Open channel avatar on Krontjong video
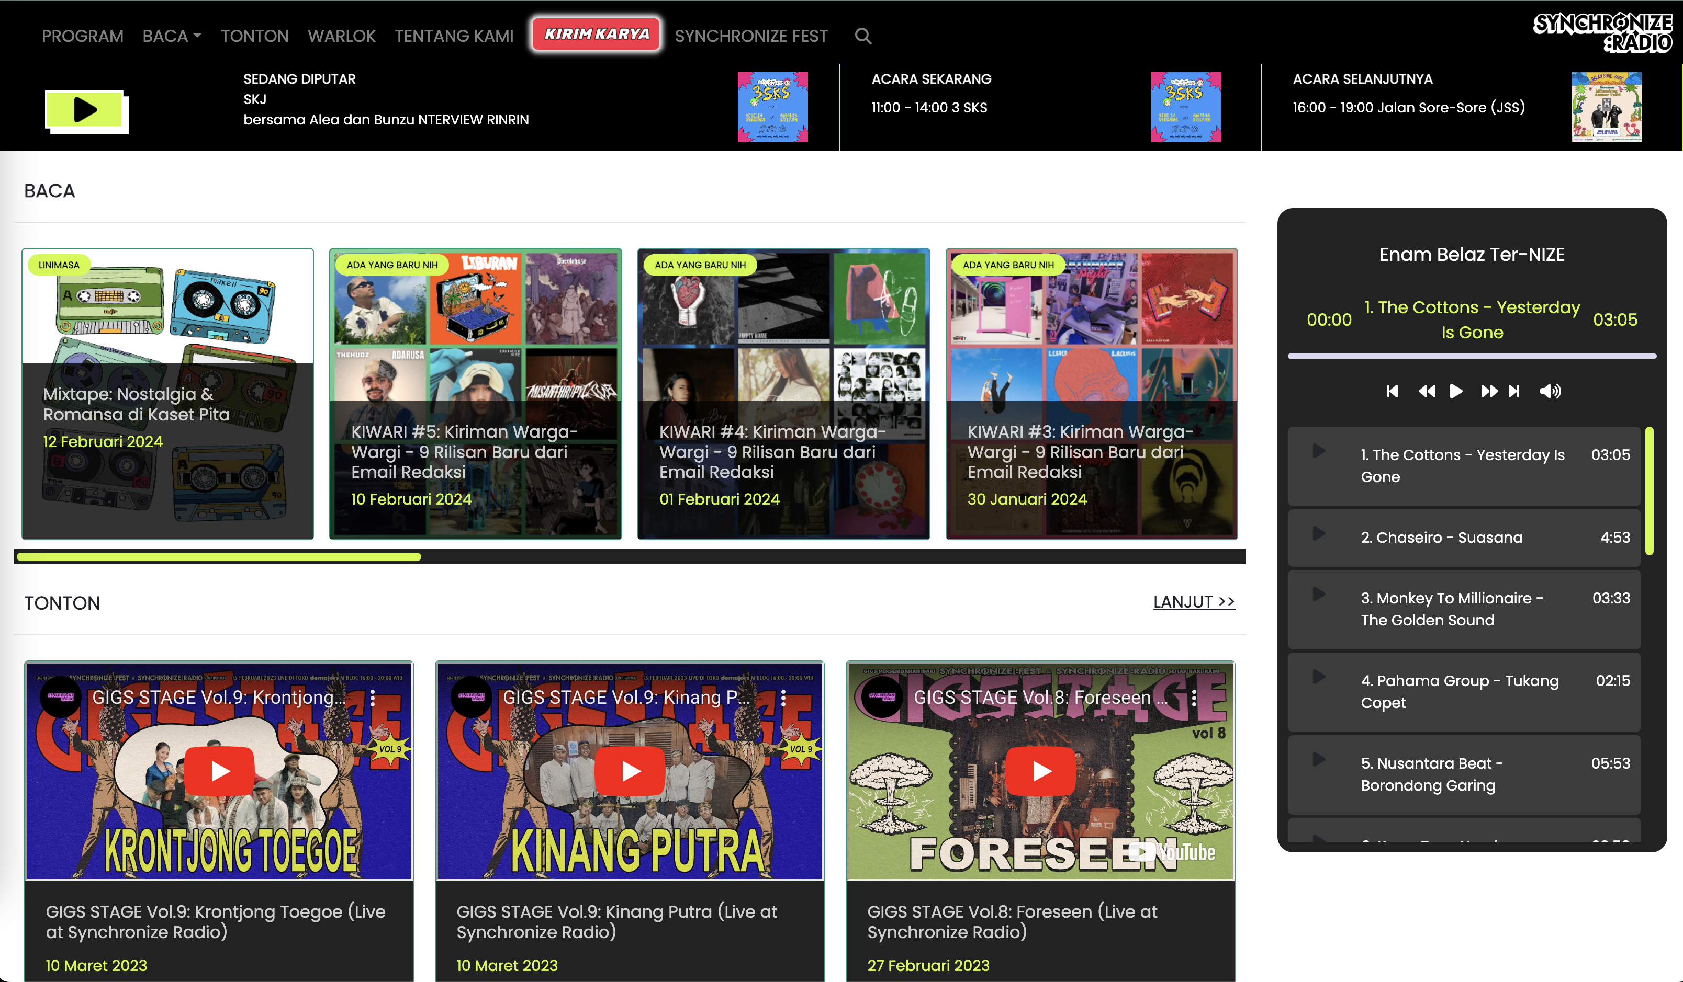The width and height of the screenshot is (1683, 982). pyautogui.click(x=61, y=697)
